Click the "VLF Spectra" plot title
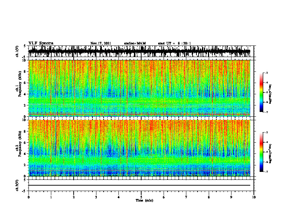Viewport: 286px width, 221px height. (x=41, y=43)
